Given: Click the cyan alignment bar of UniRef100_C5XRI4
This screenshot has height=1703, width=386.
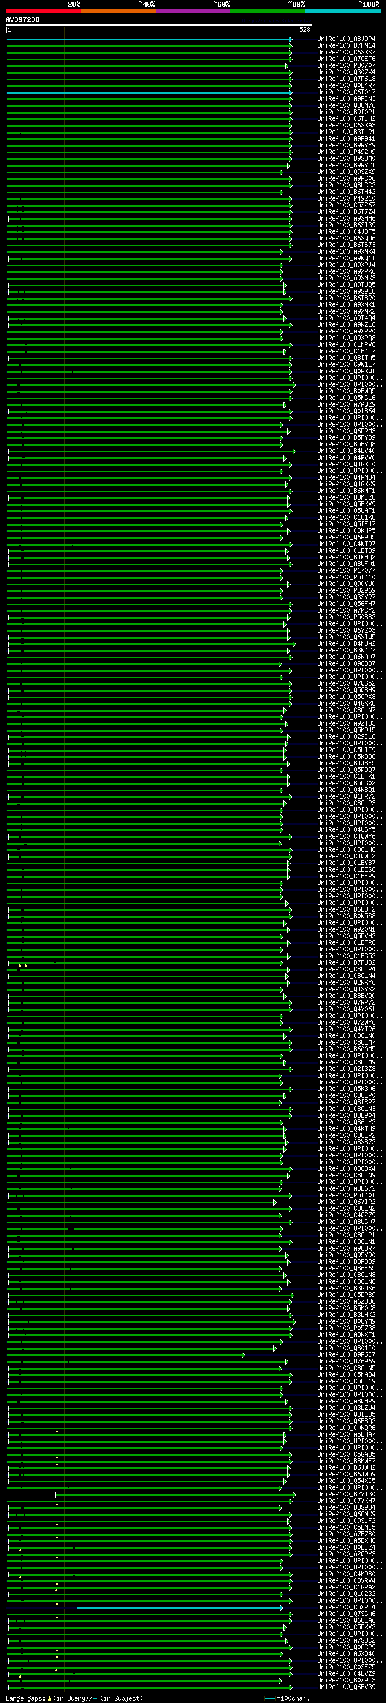Looking at the screenshot, I should coord(180,1607).
